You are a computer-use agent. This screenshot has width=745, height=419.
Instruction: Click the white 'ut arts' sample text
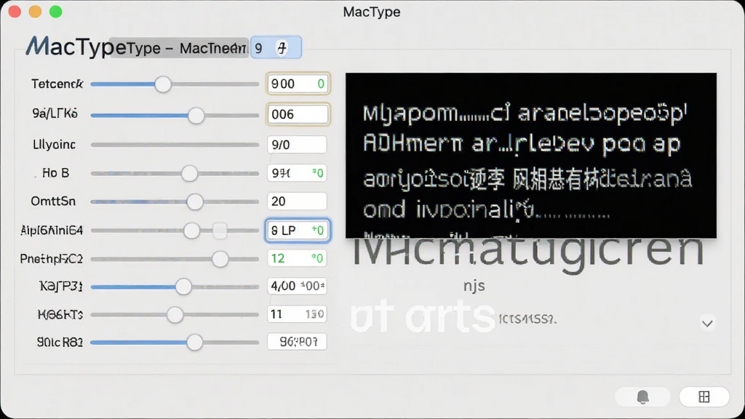click(422, 317)
